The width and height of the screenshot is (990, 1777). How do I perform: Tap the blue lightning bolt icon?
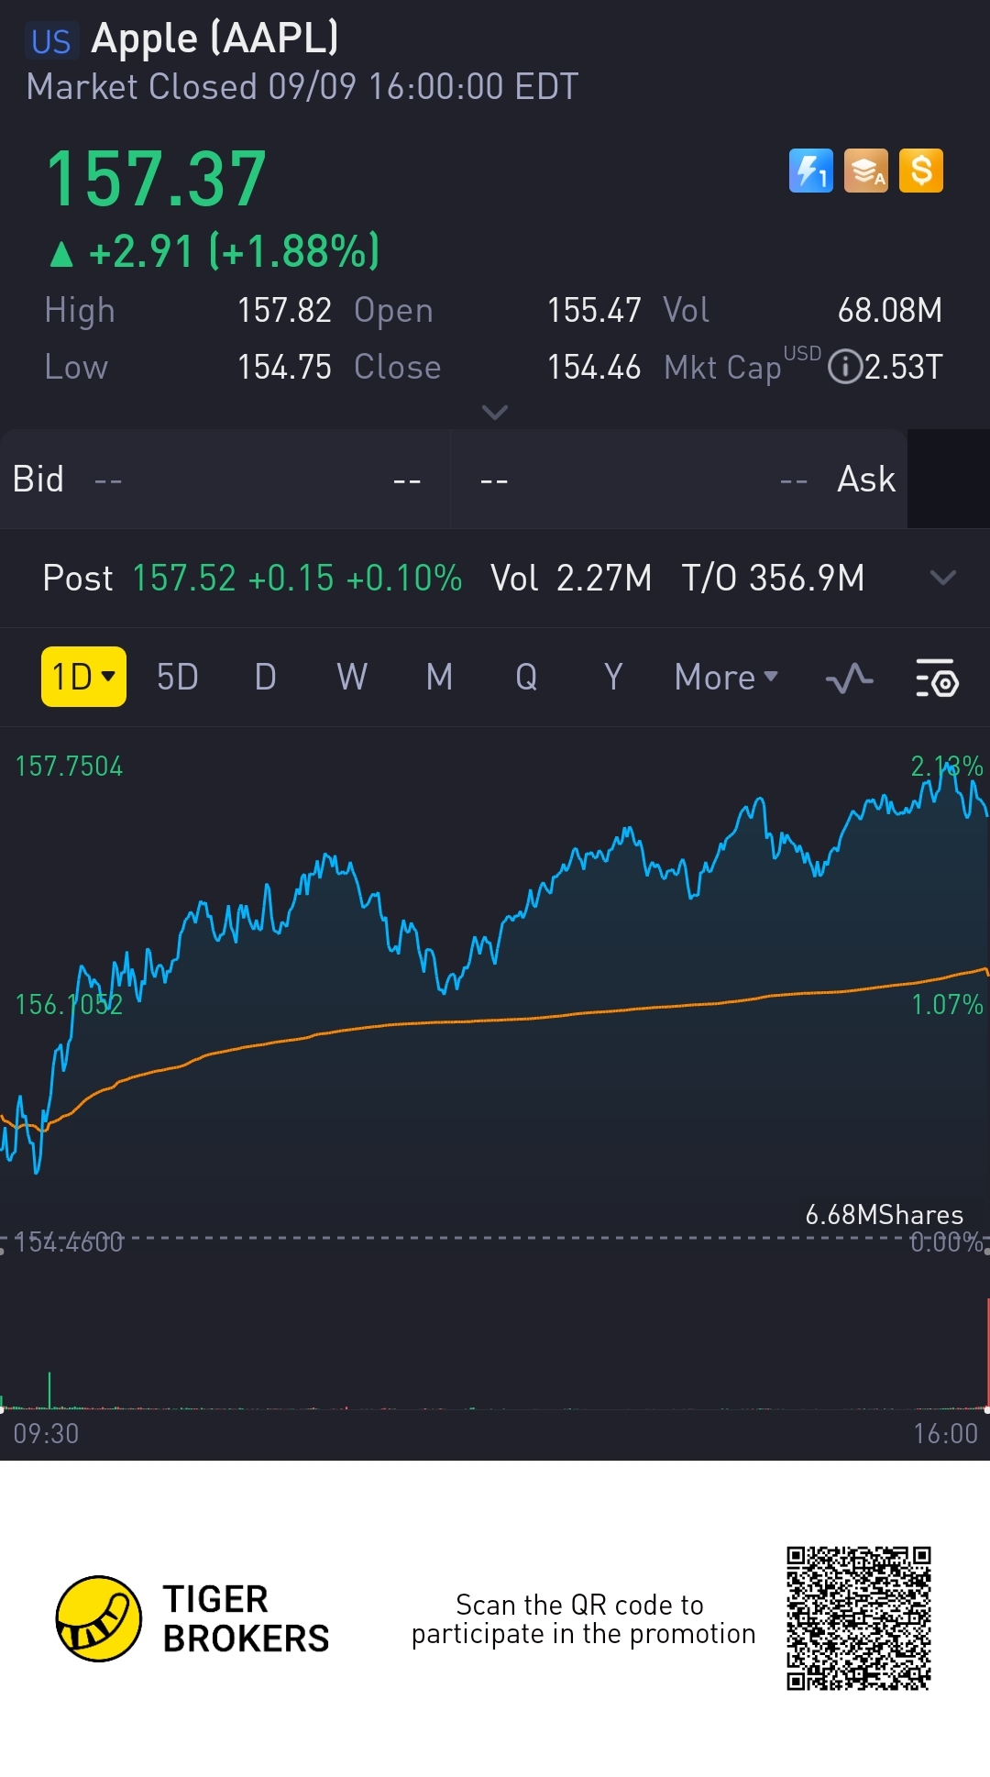point(810,171)
